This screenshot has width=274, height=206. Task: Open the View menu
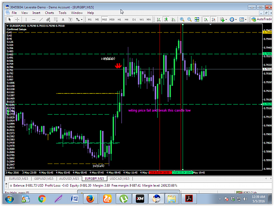25,13
